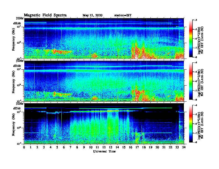Image resolution: width=219 pixels, height=169 pixels.
Task: Click hour tick label "10" on time axis
Action: coord(91,147)
